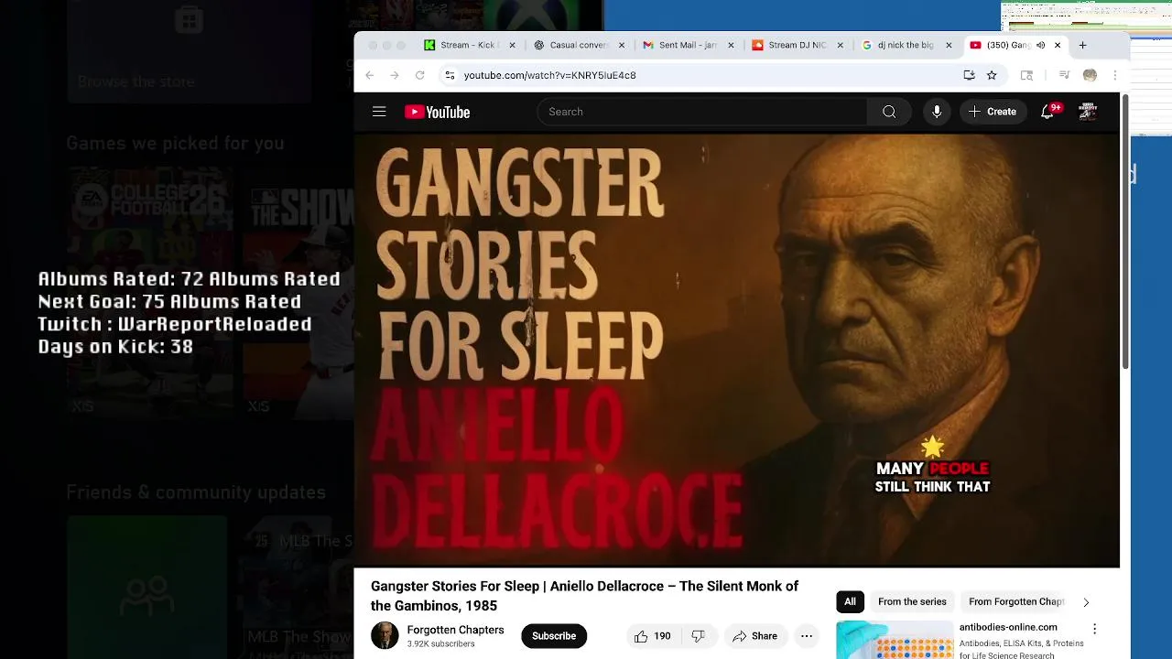Open the antibodies-online.com ad link
This screenshot has height=659, width=1172.
(1008, 627)
